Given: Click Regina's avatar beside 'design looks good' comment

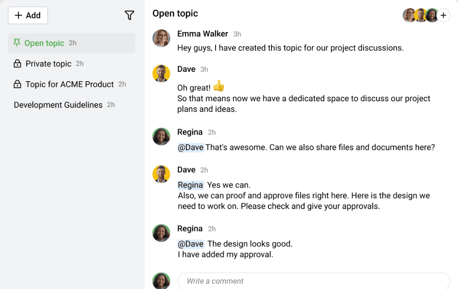Looking at the screenshot, I should [x=161, y=233].
